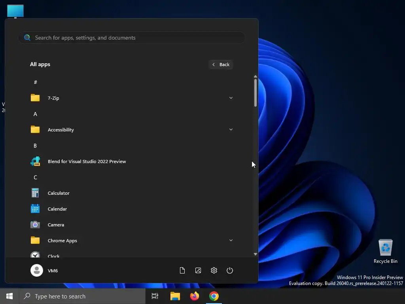Click the VM6 user avatar
Screen dimensions: 405x304
[x=37, y=270]
